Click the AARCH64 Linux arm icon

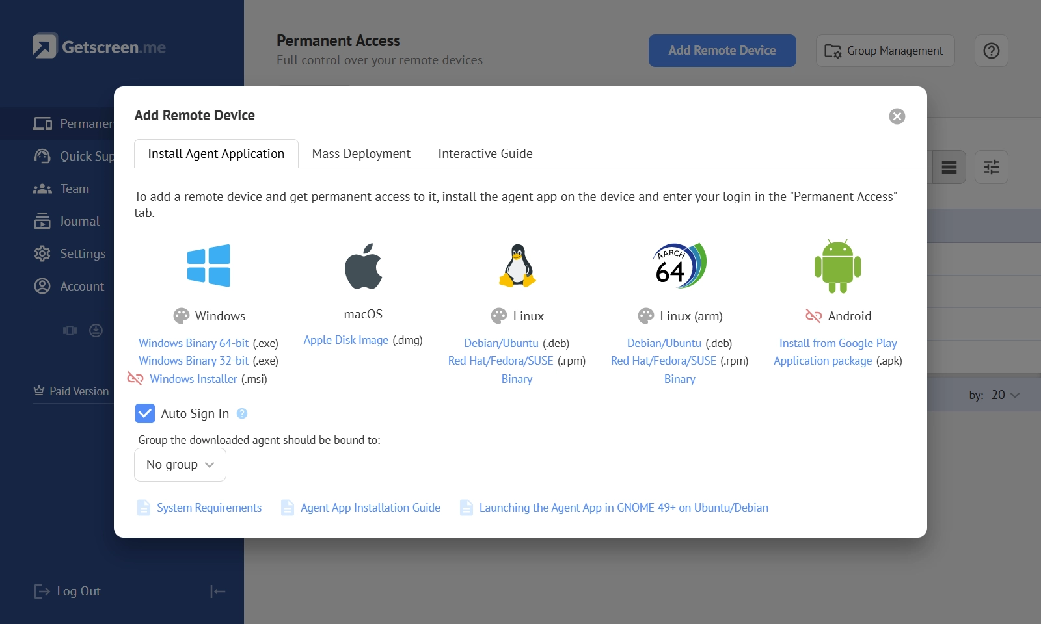click(x=680, y=265)
